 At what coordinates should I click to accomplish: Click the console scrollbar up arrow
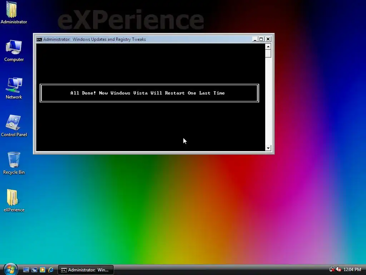click(268, 47)
